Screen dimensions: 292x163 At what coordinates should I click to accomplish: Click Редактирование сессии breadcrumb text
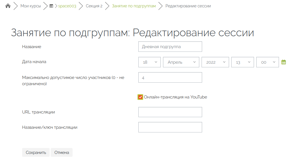[188, 6]
